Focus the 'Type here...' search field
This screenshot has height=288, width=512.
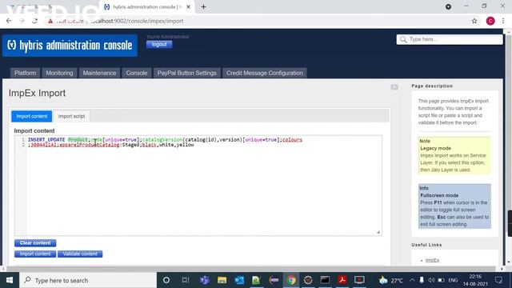click(450, 39)
